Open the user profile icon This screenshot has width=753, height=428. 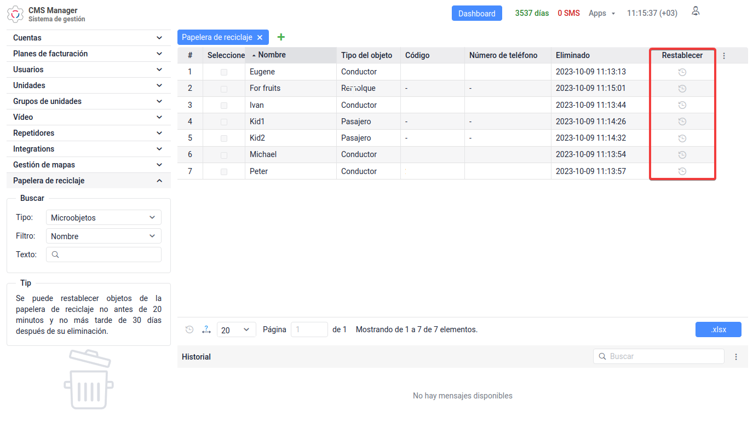pos(695,11)
